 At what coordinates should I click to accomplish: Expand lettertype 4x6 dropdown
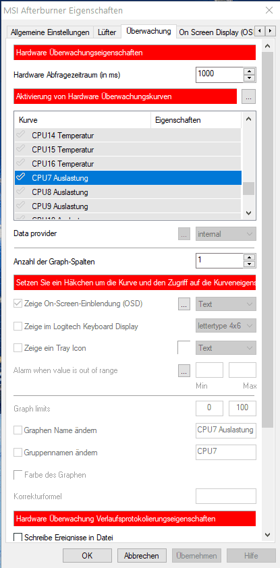coord(225,326)
